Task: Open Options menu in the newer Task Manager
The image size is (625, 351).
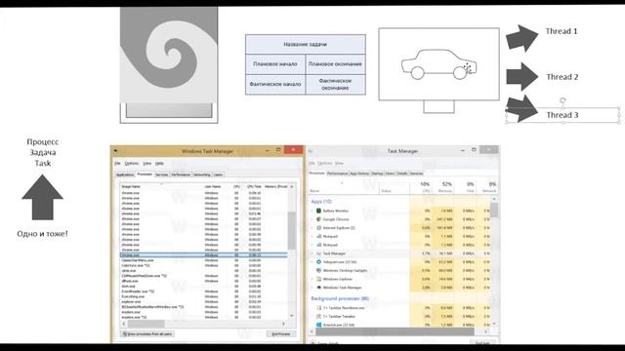Action: point(325,163)
